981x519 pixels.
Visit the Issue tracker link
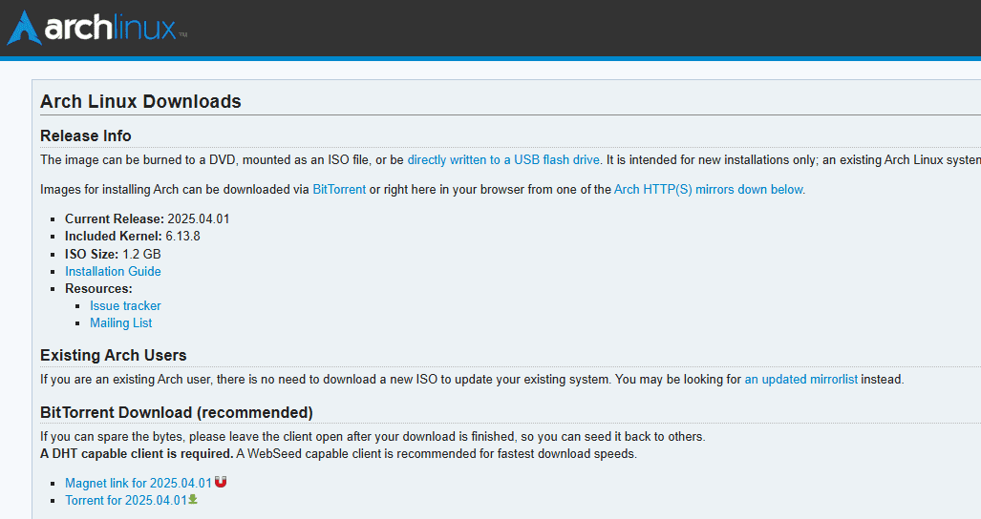point(125,305)
